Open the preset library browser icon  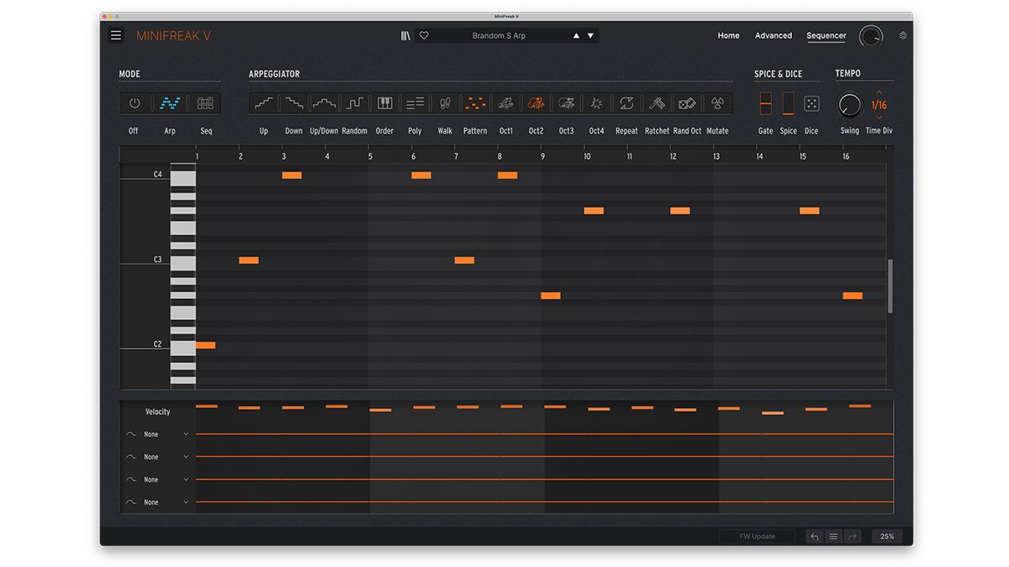[406, 35]
